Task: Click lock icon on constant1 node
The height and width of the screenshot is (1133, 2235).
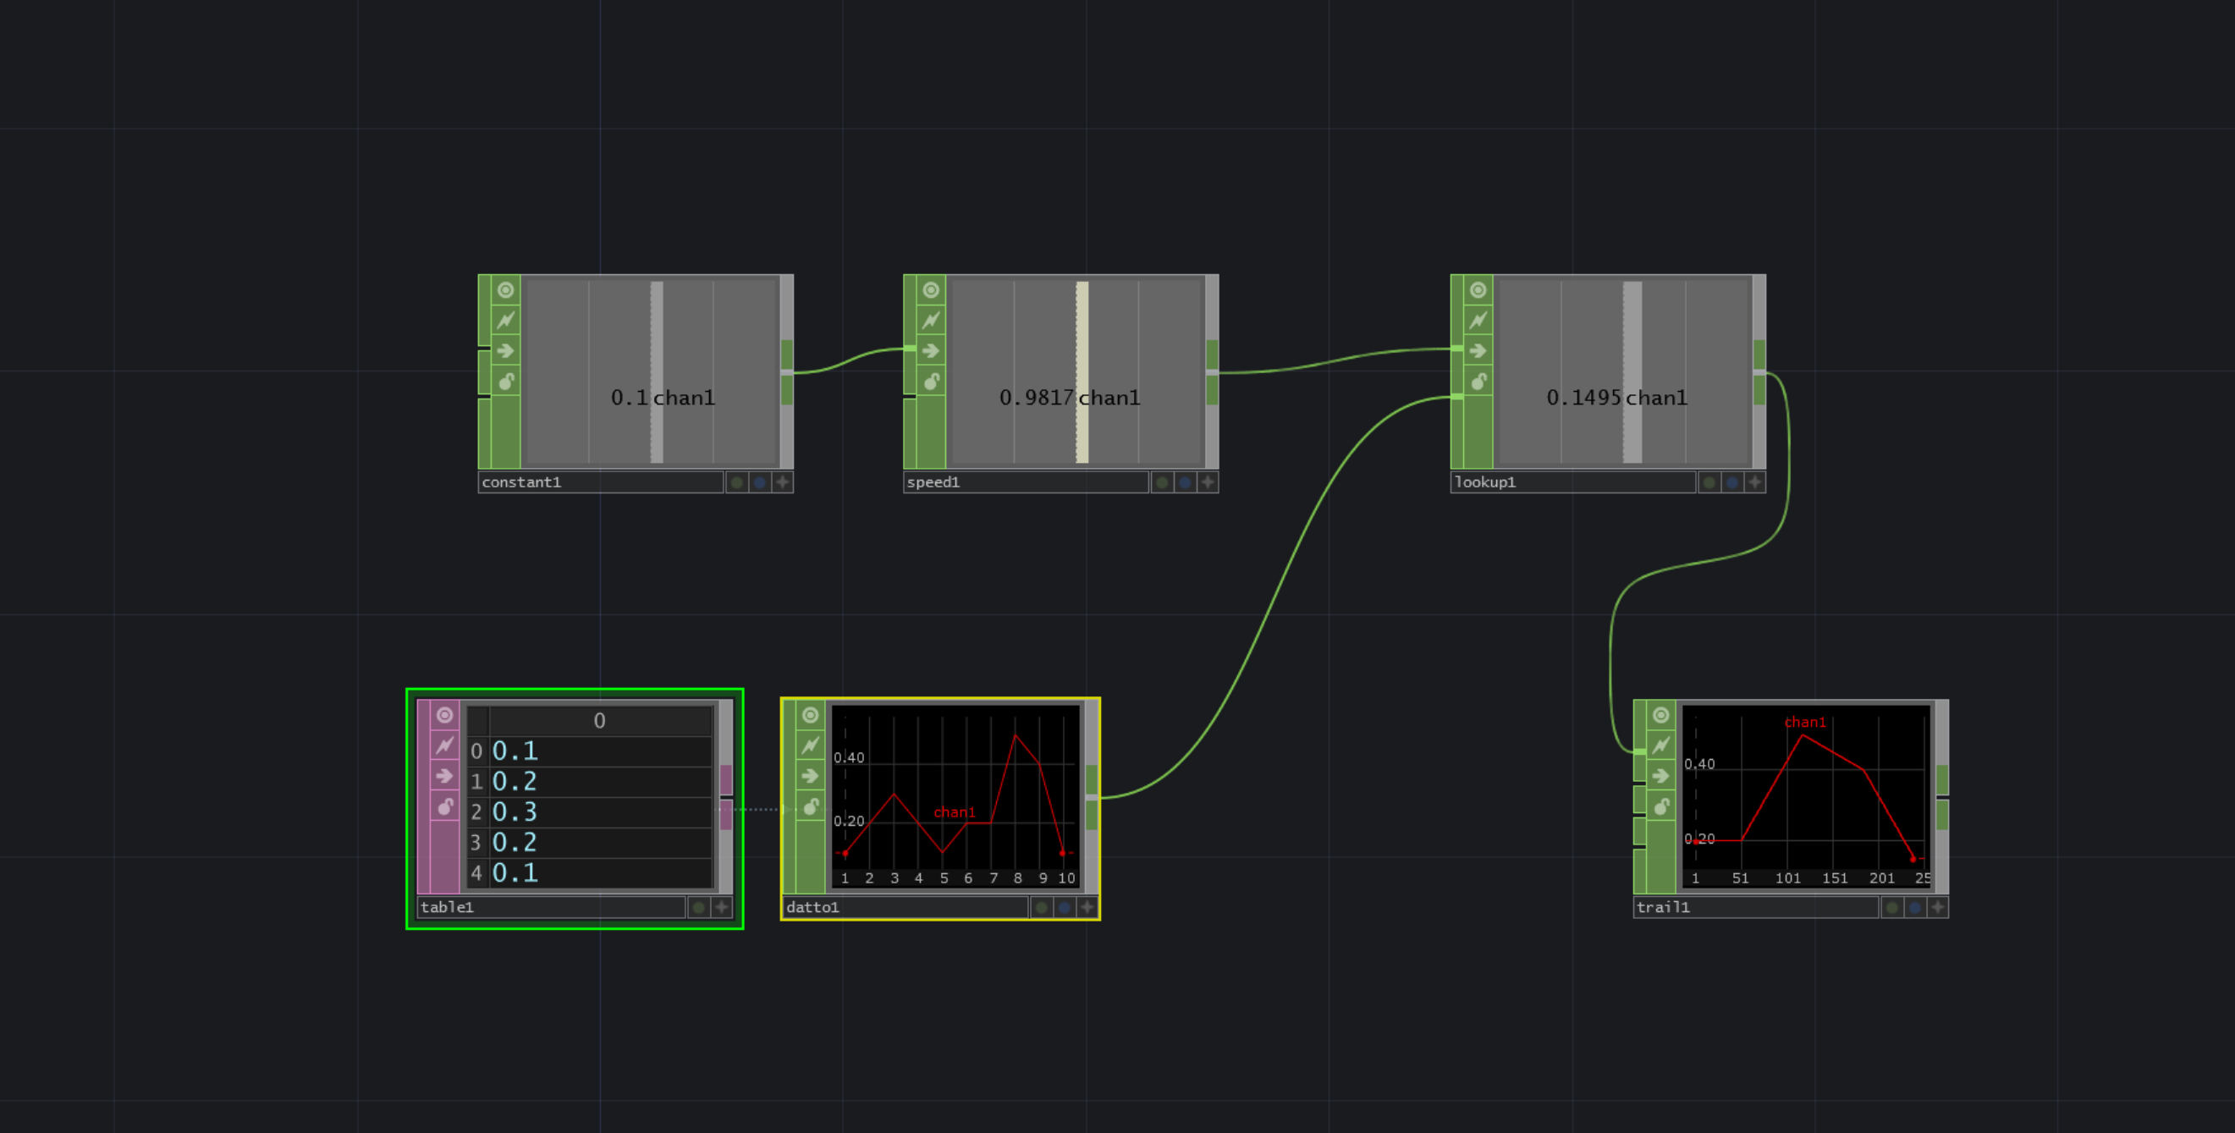Action: tap(506, 381)
